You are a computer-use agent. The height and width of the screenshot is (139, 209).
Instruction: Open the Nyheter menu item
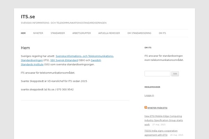coord(38,33)
